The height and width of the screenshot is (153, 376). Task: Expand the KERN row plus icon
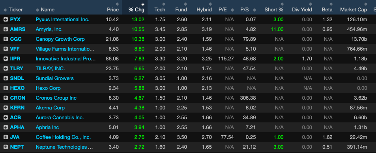[x=6, y=108]
